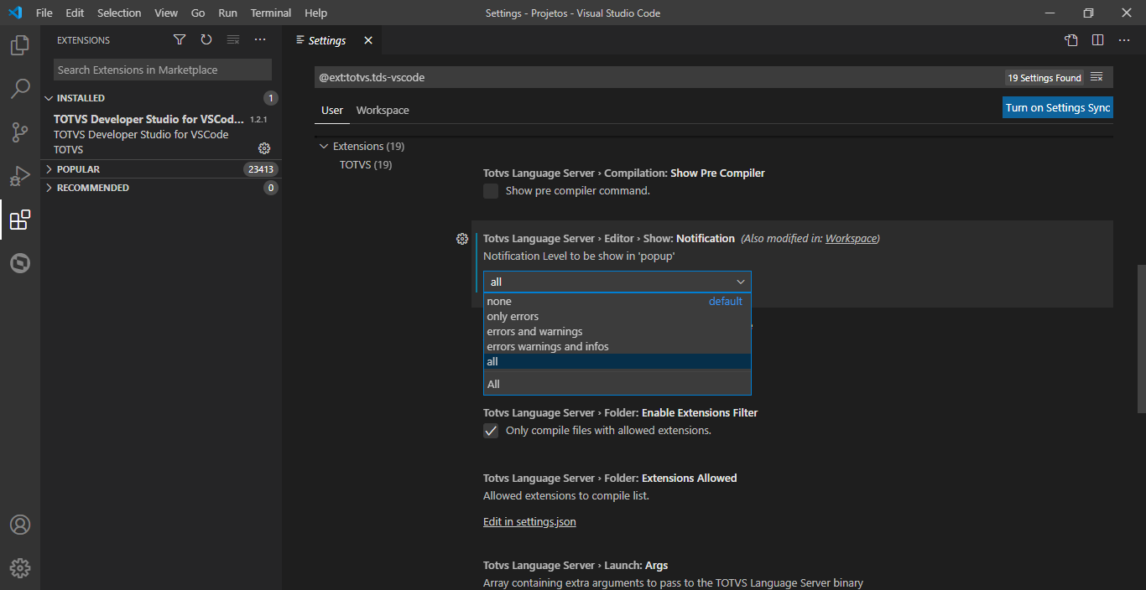Image resolution: width=1146 pixels, height=590 pixels.
Task: Enable the Show pre compiler command checkbox
Action: pyautogui.click(x=491, y=191)
